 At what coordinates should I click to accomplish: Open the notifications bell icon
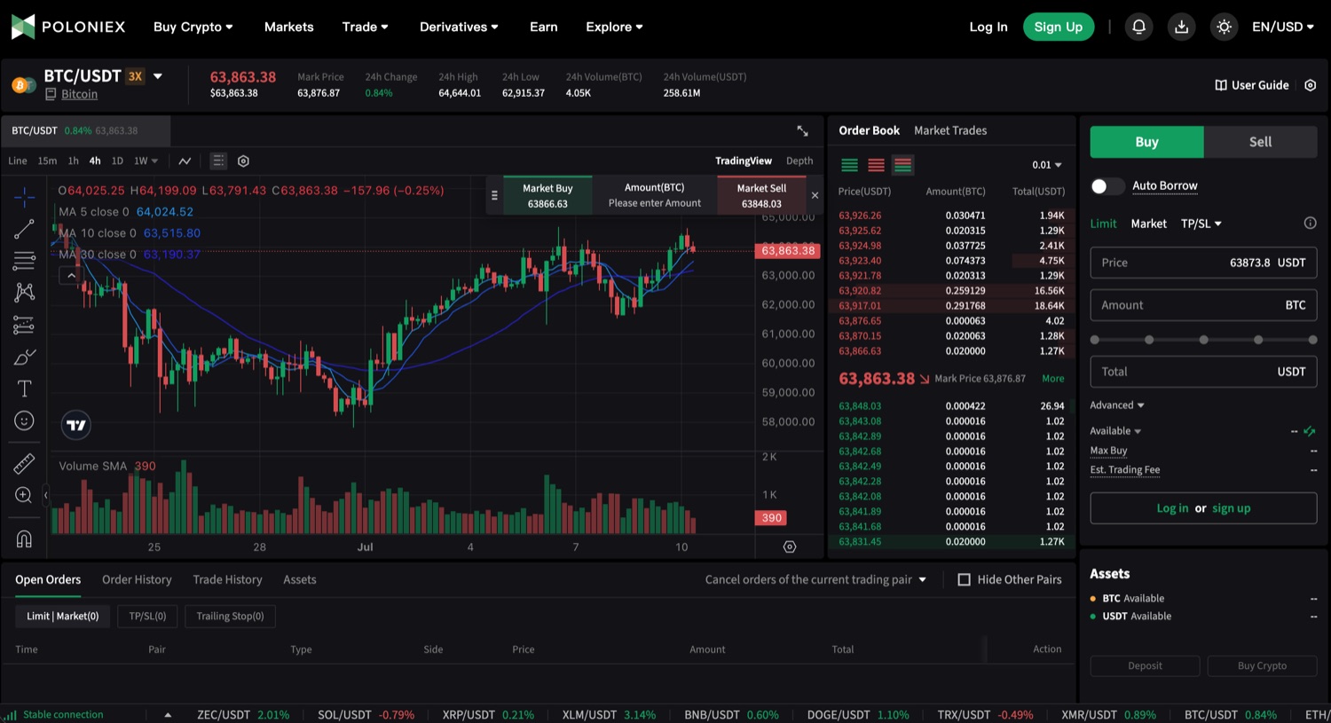tap(1138, 27)
